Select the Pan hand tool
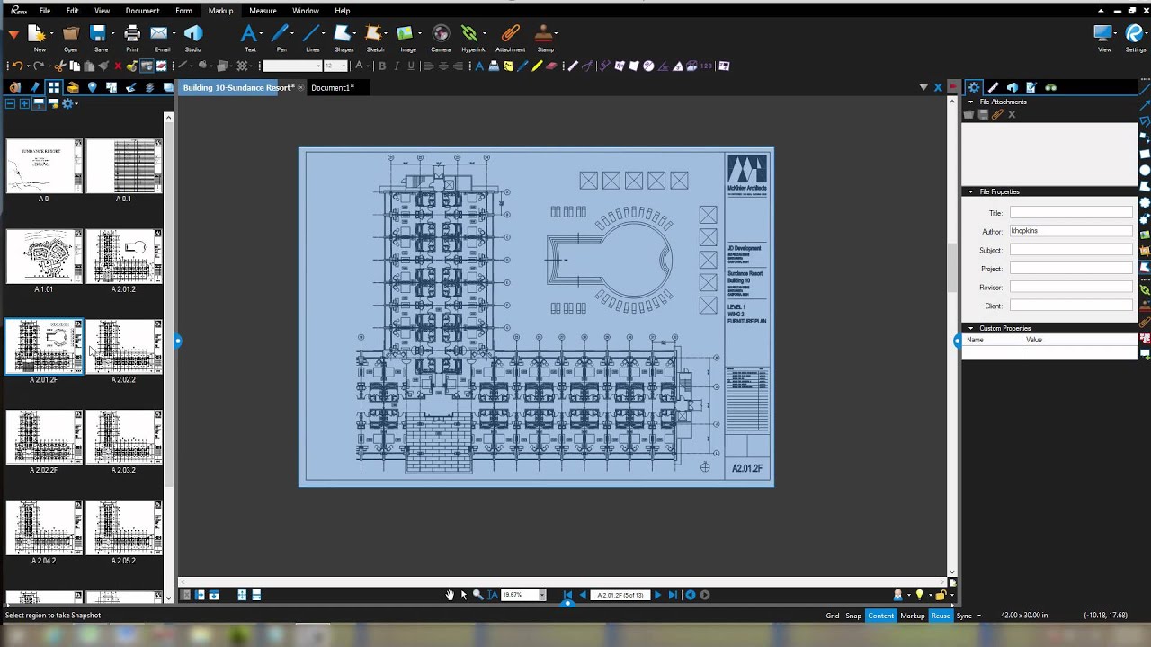 pos(450,595)
